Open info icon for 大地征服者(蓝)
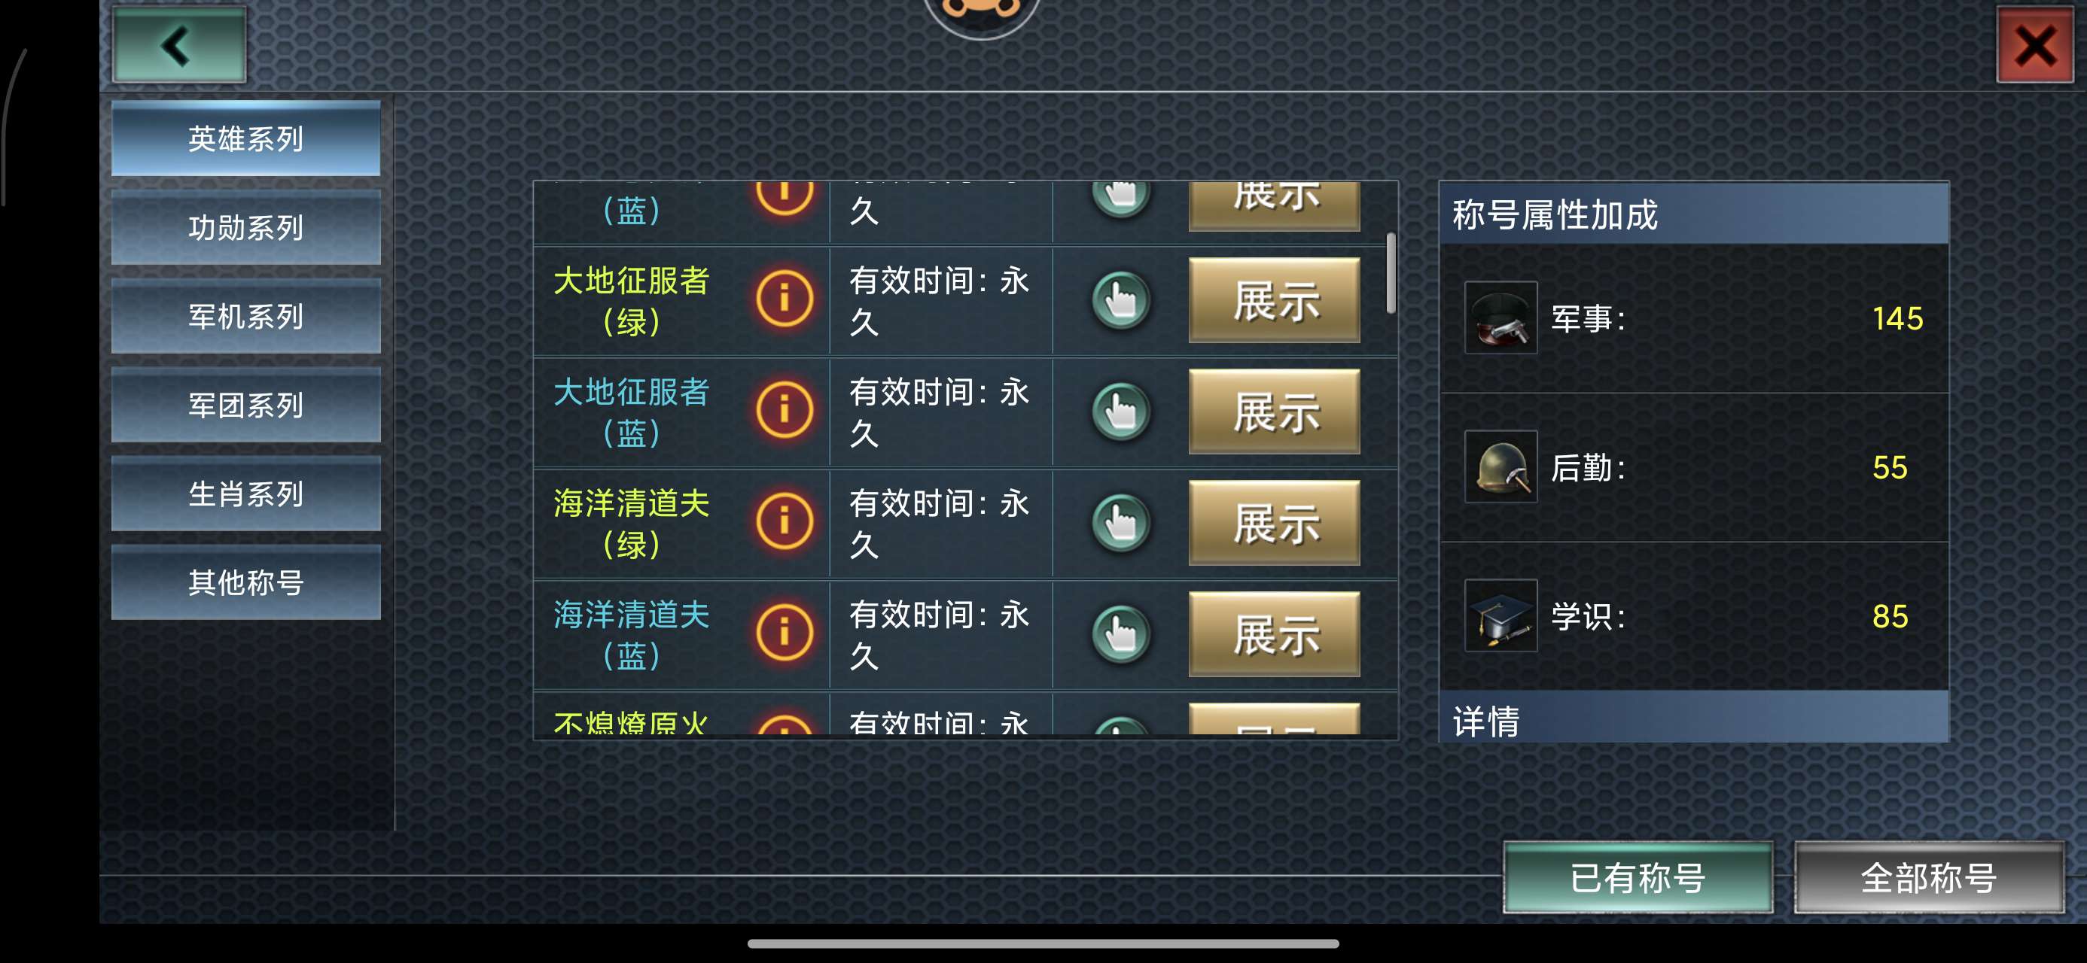 (x=785, y=411)
